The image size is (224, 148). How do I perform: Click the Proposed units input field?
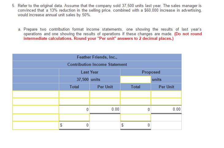pos(135,79)
